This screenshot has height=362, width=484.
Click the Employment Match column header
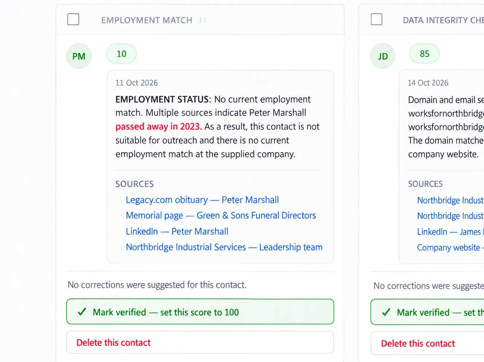point(147,20)
